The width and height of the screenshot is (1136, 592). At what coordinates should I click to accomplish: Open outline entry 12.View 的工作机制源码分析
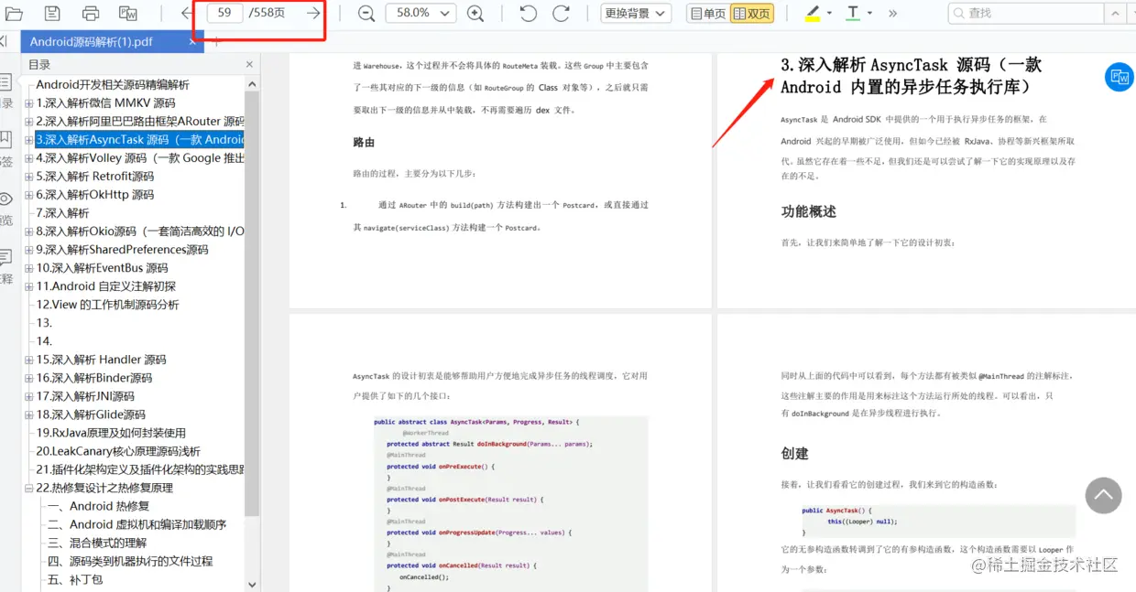coord(107,305)
